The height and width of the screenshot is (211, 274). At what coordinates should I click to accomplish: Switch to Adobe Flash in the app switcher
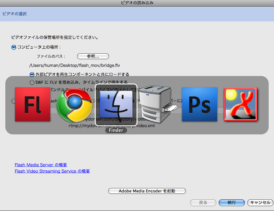click(x=33, y=104)
